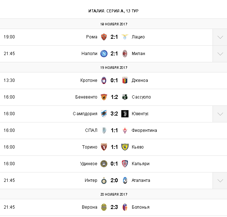
Task: Expand the Рома–Лацио match details
Action: click(x=220, y=37)
